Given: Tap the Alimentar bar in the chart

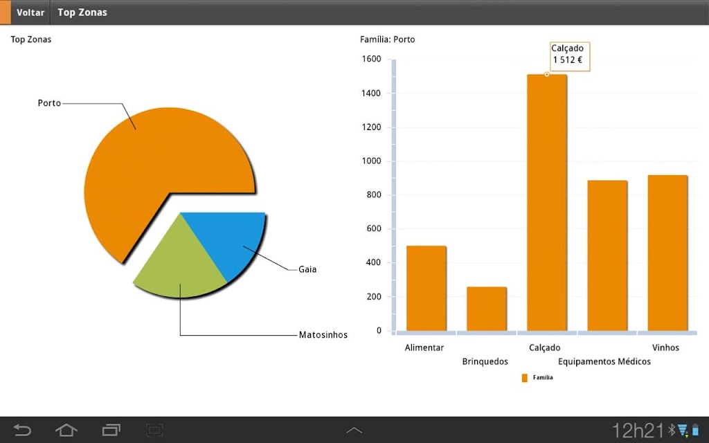Looking at the screenshot, I should (427, 289).
